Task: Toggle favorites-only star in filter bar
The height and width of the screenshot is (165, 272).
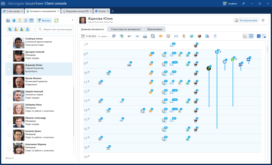Action: coord(35,29)
